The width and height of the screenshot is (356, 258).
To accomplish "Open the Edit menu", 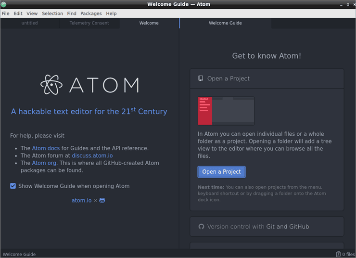I will point(18,13).
